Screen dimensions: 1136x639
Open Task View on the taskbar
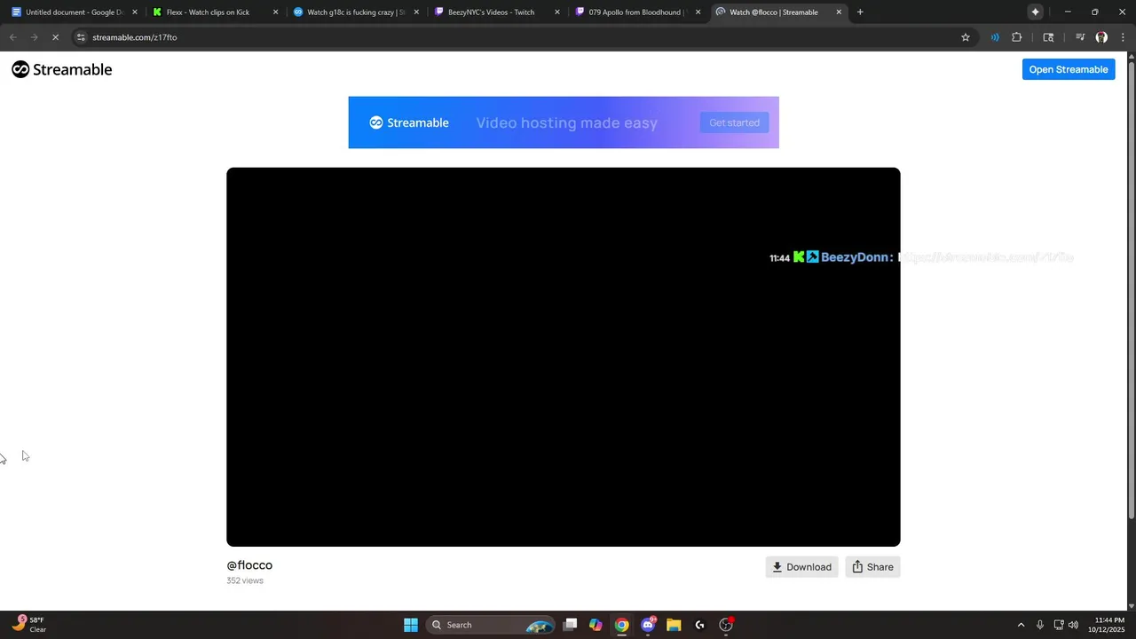coord(571,625)
